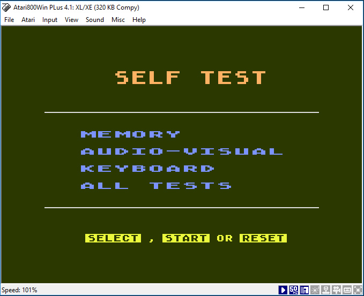
Task: Click the AUDIO-VISUAL test option
Action: (x=181, y=151)
